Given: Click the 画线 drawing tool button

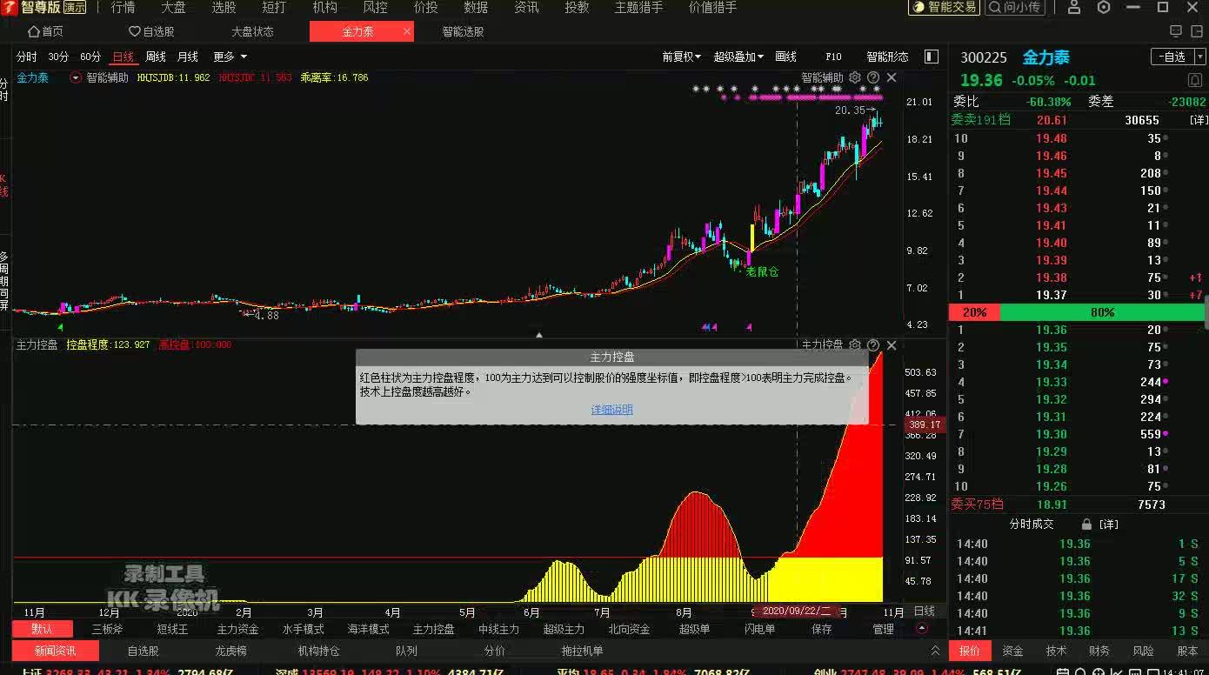Looking at the screenshot, I should pos(786,57).
